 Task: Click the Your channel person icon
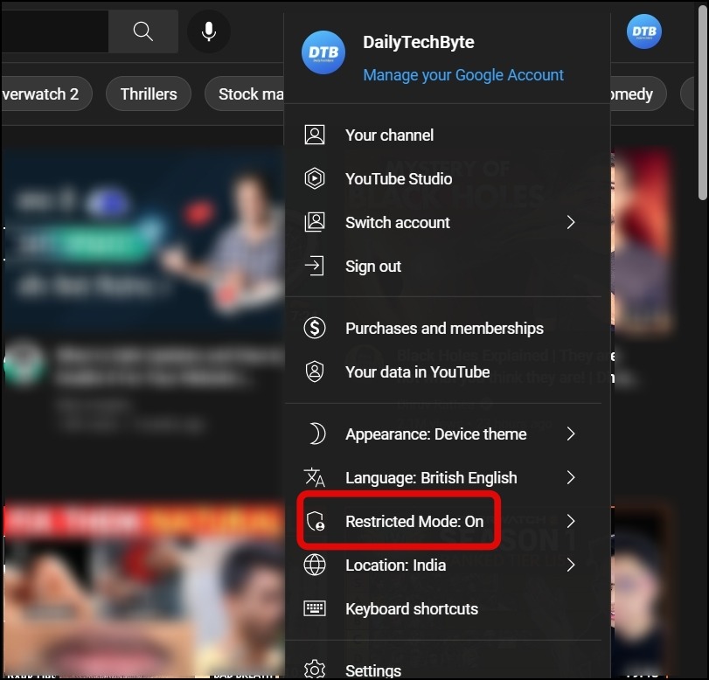pyautogui.click(x=315, y=135)
